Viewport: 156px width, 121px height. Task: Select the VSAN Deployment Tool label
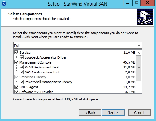click(x=42, y=67)
